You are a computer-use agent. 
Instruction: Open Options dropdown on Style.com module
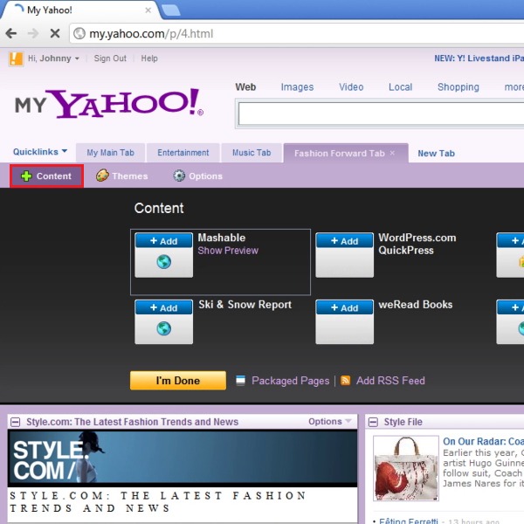tap(329, 422)
